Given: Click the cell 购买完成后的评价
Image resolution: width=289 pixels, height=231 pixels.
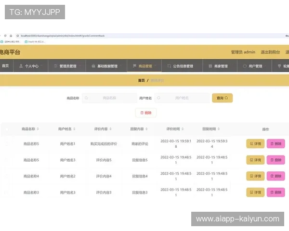Looking at the screenshot, I should pos(104,144).
